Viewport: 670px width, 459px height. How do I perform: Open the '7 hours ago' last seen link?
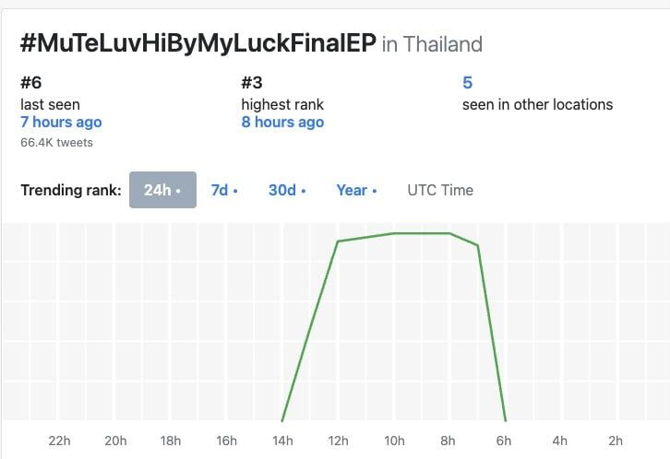pyautogui.click(x=61, y=122)
